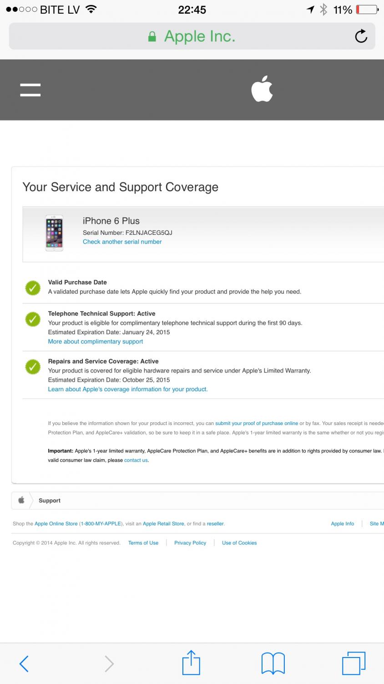Open the Safari tabs view

pos(354,663)
